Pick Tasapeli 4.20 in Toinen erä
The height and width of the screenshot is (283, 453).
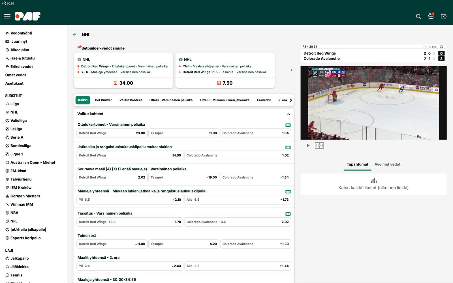(183, 244)
